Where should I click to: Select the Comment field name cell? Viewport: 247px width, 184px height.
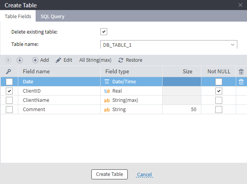[x=59, y=110]
